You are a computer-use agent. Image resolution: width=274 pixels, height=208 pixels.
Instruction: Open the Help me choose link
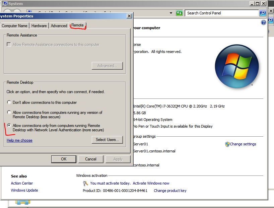point(19,140)
